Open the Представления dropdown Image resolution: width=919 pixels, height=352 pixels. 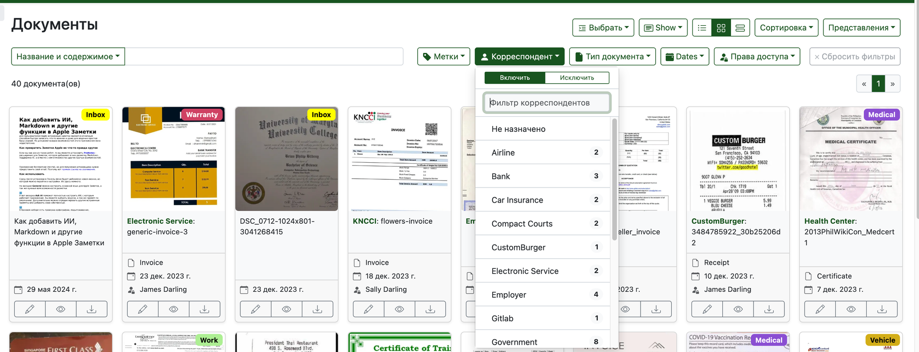coord(862,28)
